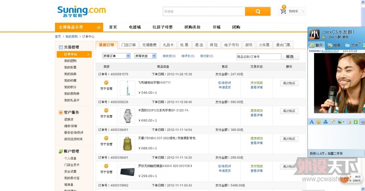Click the photo in chat window
Screen dimensions: 365x191
[x=339, y=83]
